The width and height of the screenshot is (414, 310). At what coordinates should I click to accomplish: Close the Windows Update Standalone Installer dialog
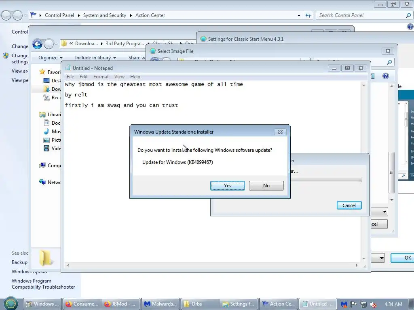tap(280, 132)
